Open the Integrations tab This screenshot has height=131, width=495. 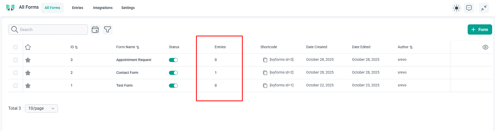pos(103,8)
